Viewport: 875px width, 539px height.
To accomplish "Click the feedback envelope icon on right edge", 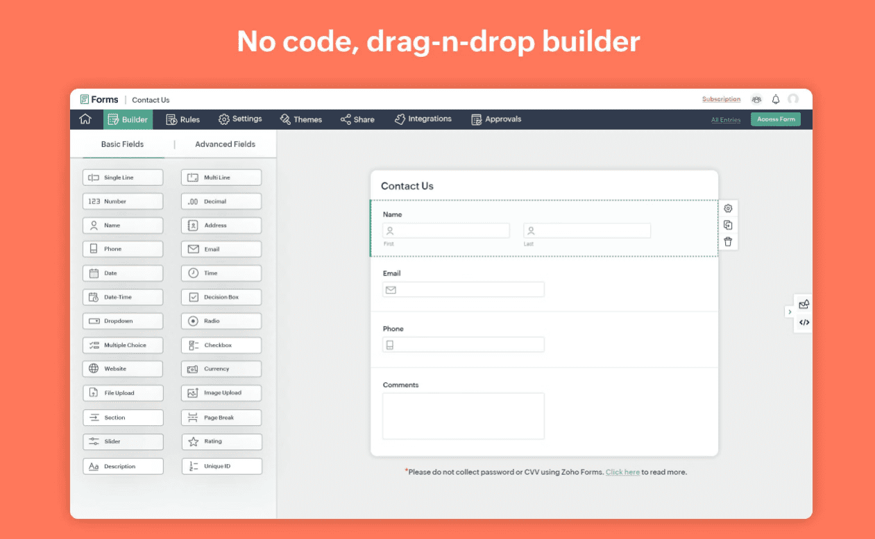I will (x=804, y=304).
